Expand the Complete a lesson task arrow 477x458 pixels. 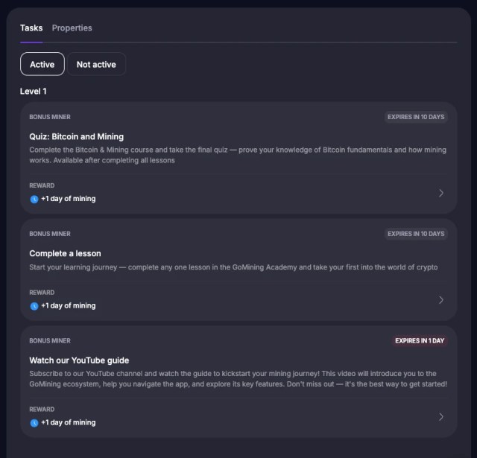click(441, 300)
